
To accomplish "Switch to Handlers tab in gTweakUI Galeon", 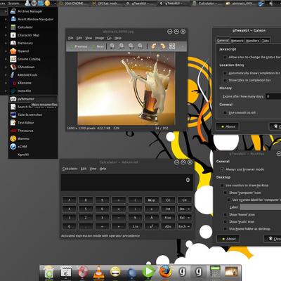I will point(253,41).
